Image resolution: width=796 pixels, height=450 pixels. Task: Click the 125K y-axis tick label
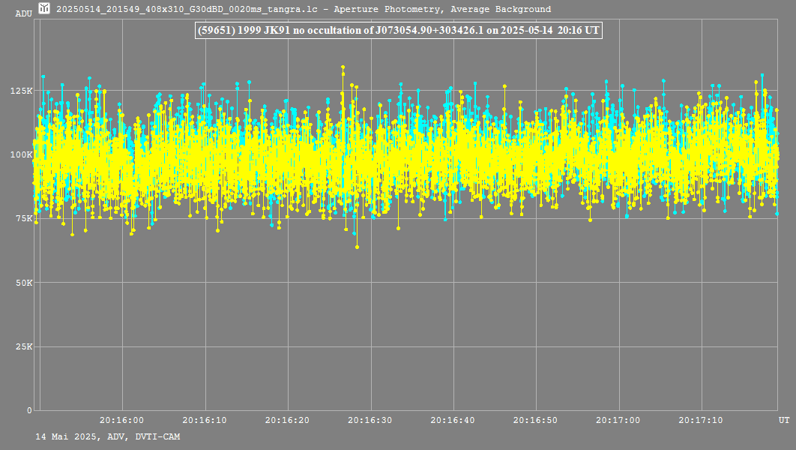pos(20,91)
